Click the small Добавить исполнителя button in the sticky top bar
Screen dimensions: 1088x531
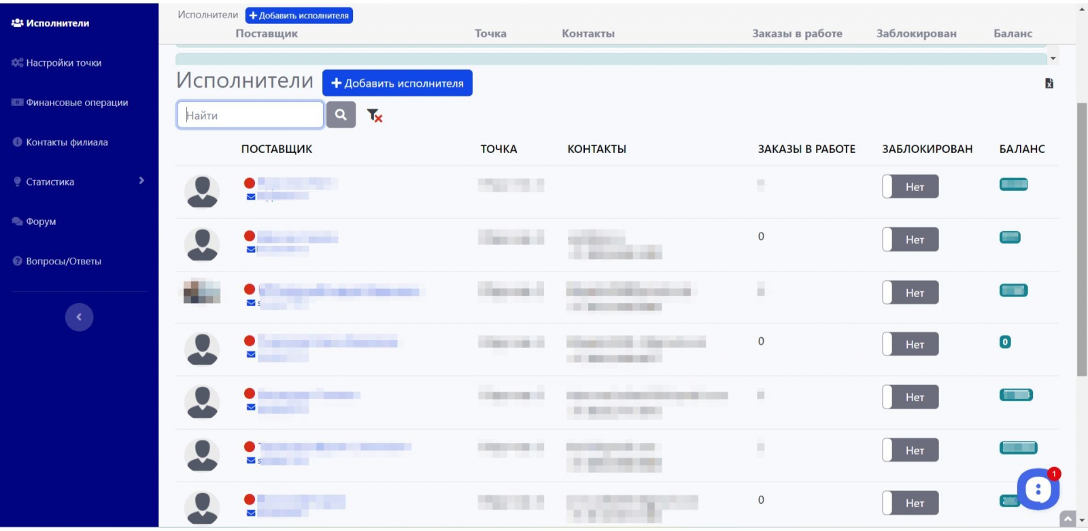pyautogui.click(x=299, y=16)
